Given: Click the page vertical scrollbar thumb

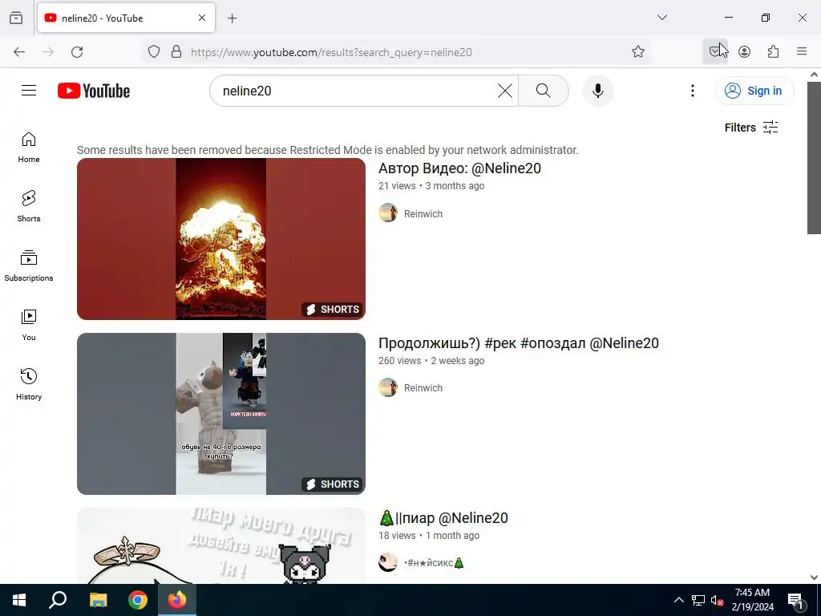Looking at the screenshot, I should point(814,157).
